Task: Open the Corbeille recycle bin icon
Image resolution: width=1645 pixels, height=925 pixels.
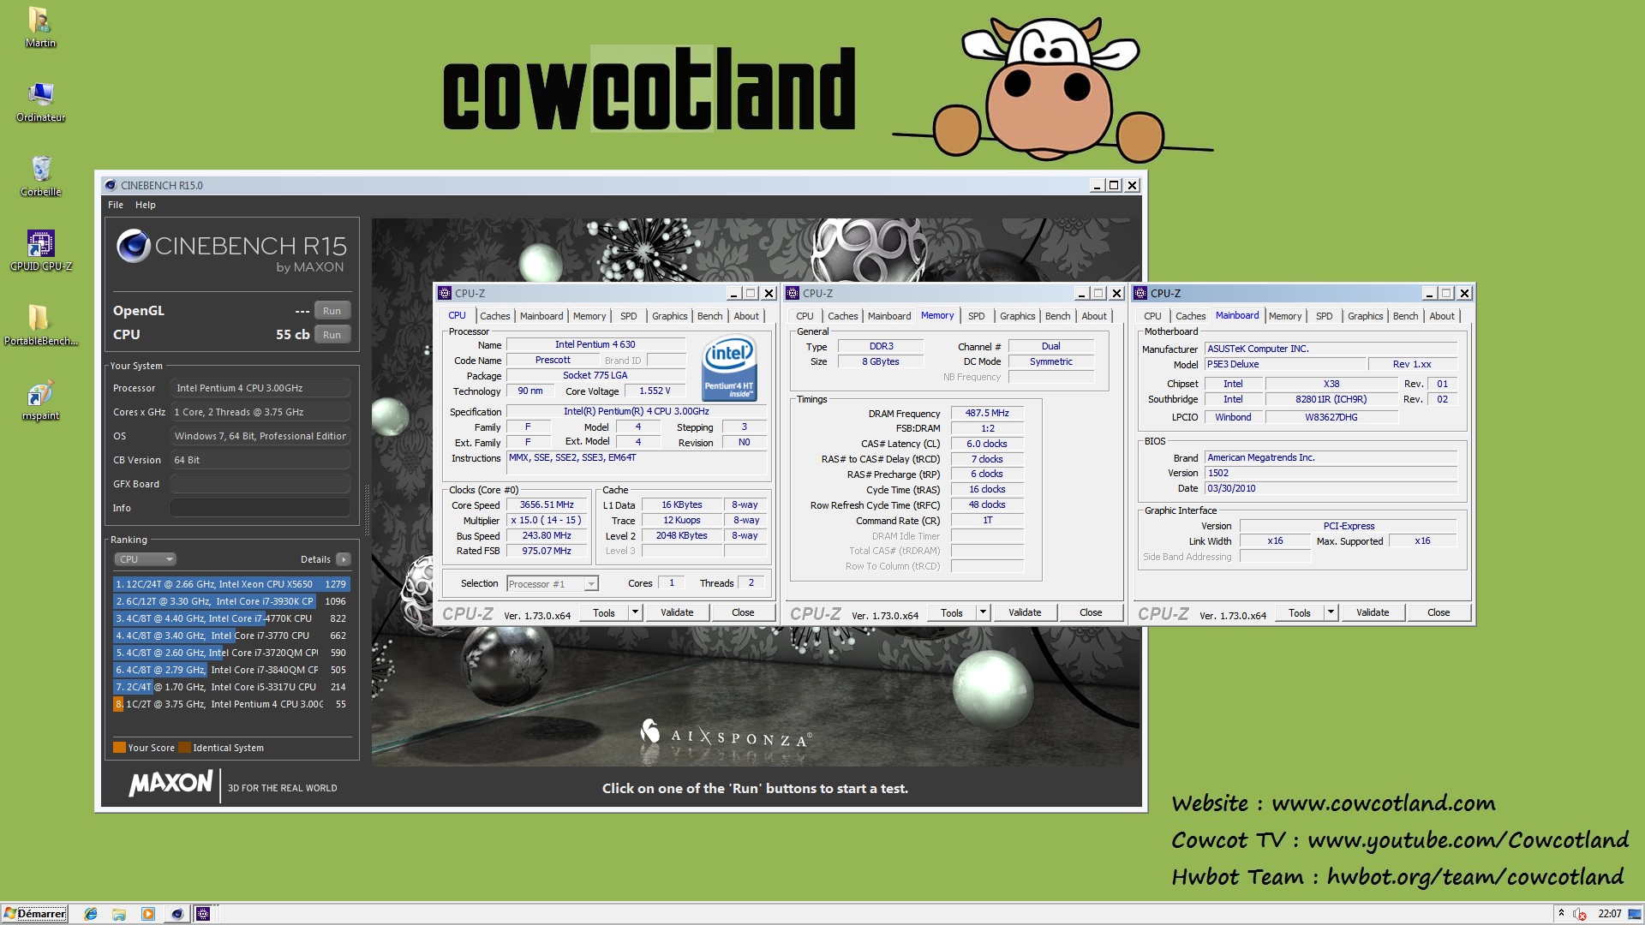Action: tap(40, 176)
